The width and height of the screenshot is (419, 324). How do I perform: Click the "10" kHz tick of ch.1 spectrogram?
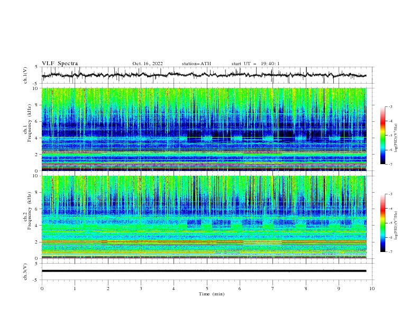point(36,88)
